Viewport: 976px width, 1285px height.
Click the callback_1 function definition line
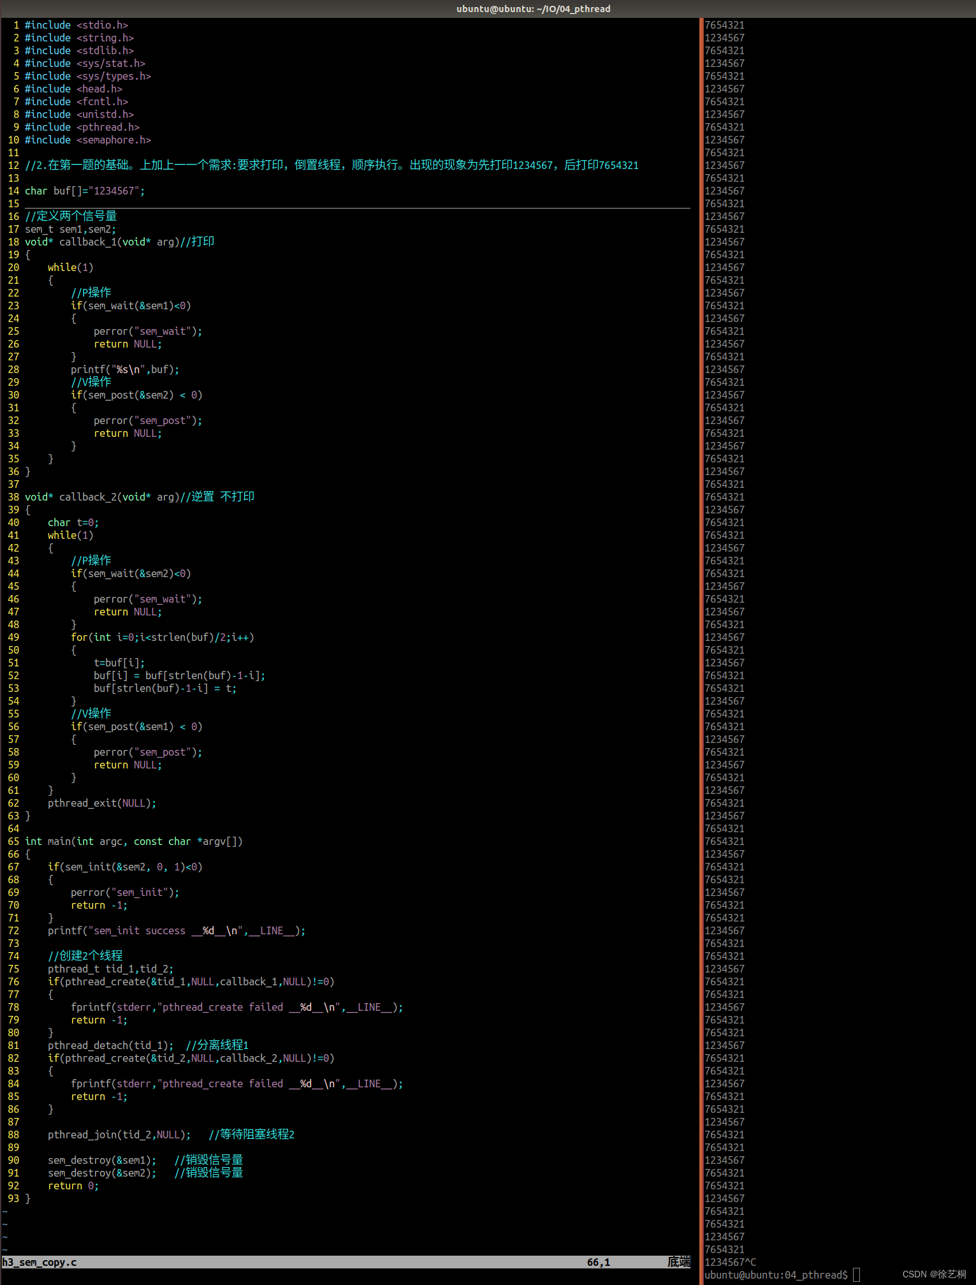(119, 242)
